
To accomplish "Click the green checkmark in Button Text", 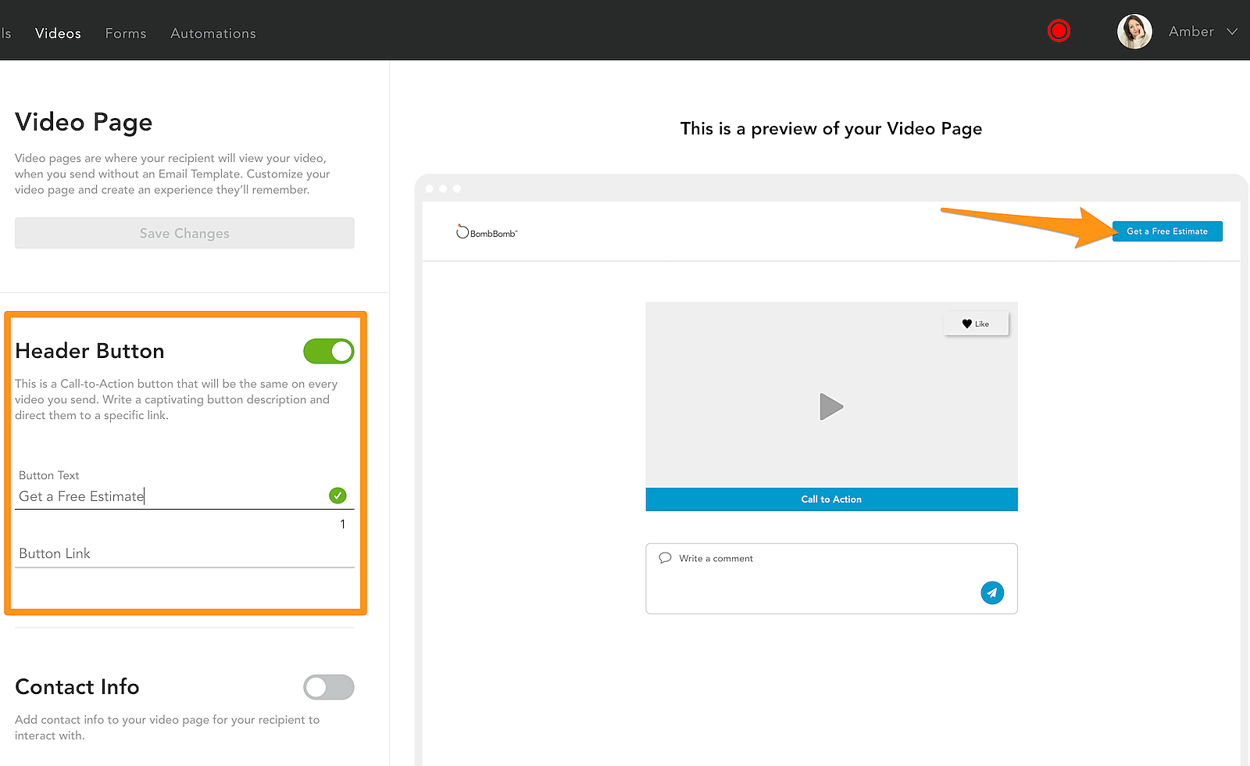I will coord(337,496).
